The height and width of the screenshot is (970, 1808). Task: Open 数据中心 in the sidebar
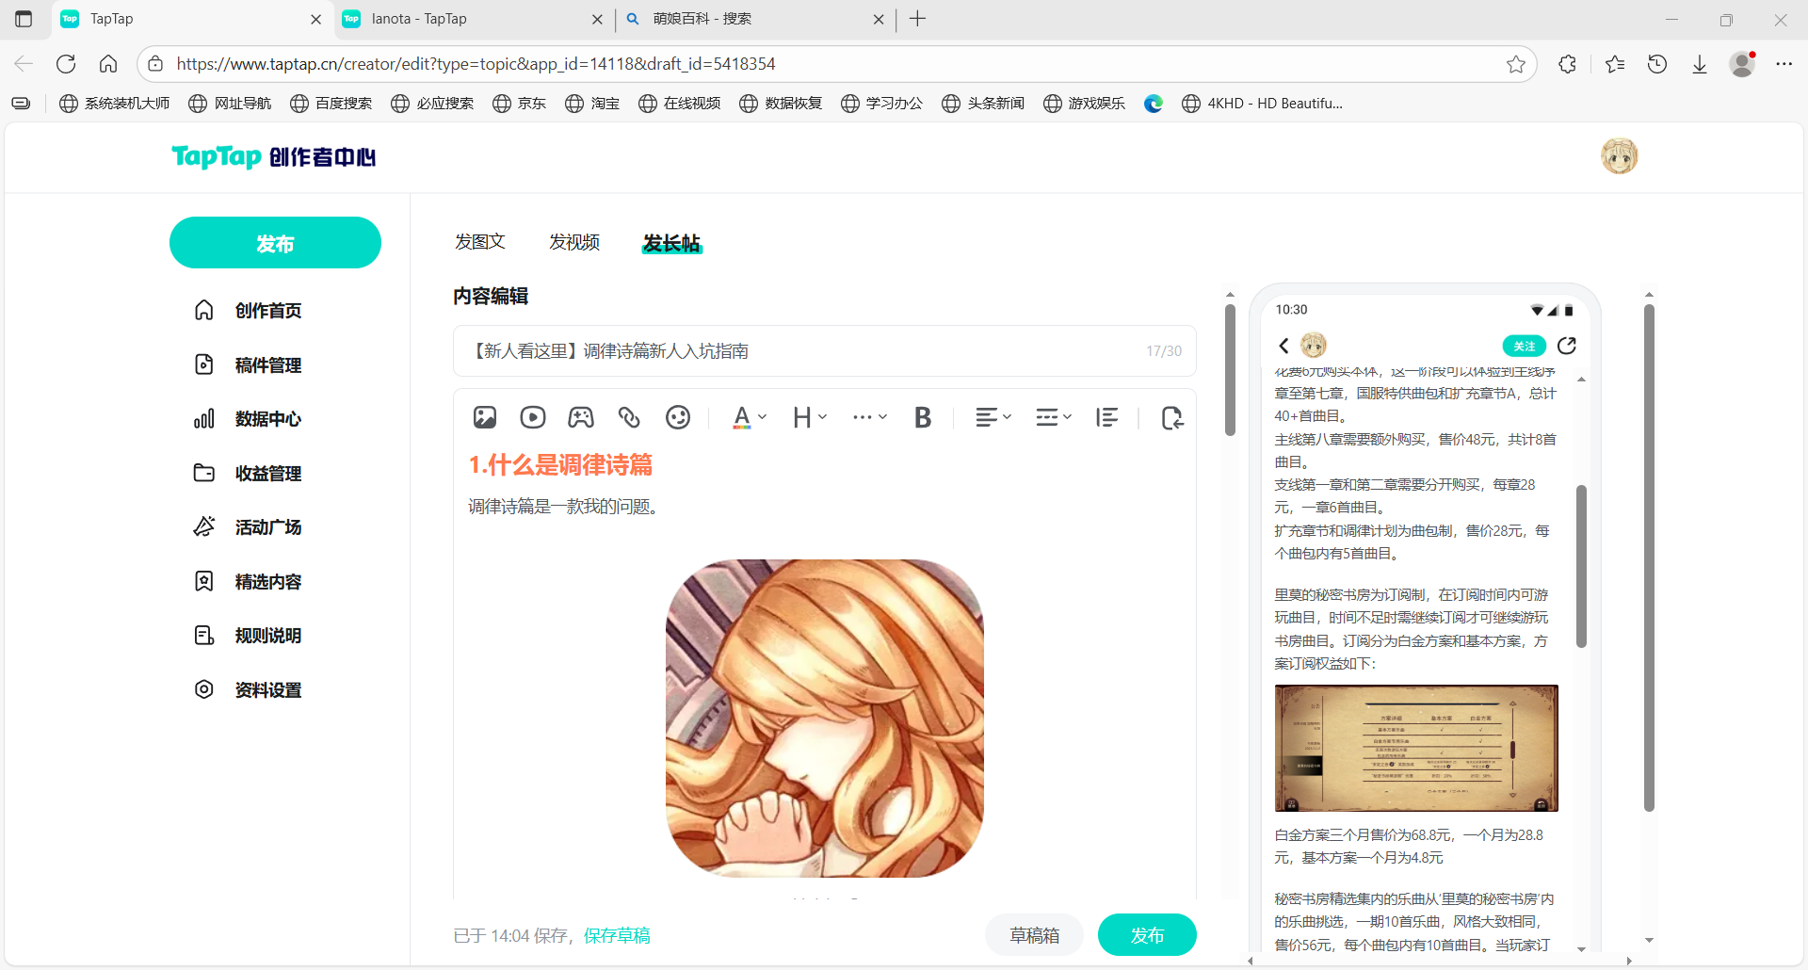coord(249,419)
